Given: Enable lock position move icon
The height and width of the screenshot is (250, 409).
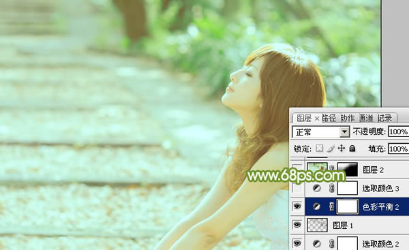Looking at the screenshot, I should click(342, 149).
